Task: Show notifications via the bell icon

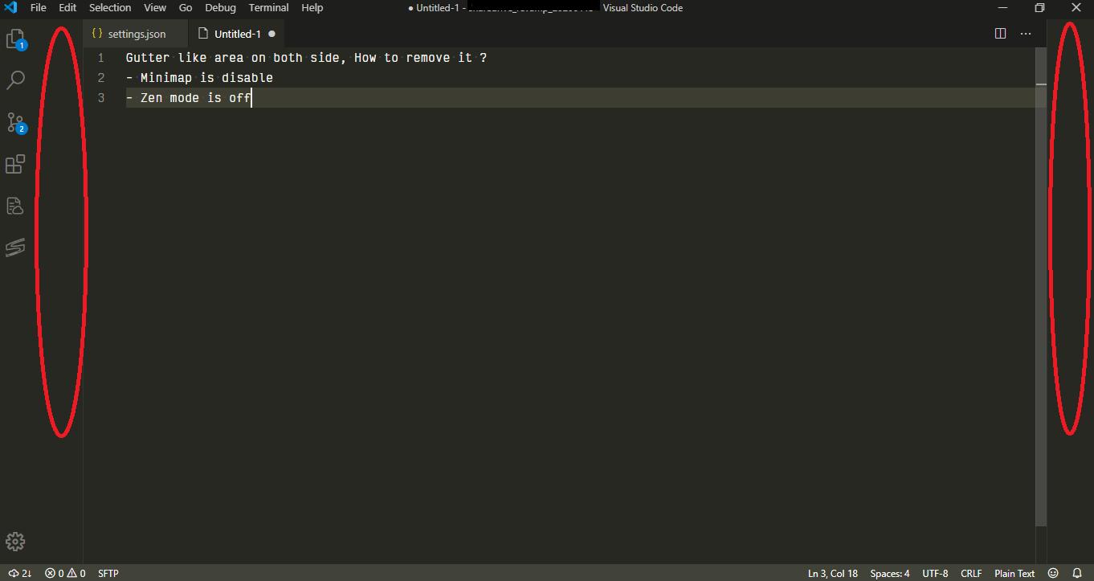Action: (1077, 573)
